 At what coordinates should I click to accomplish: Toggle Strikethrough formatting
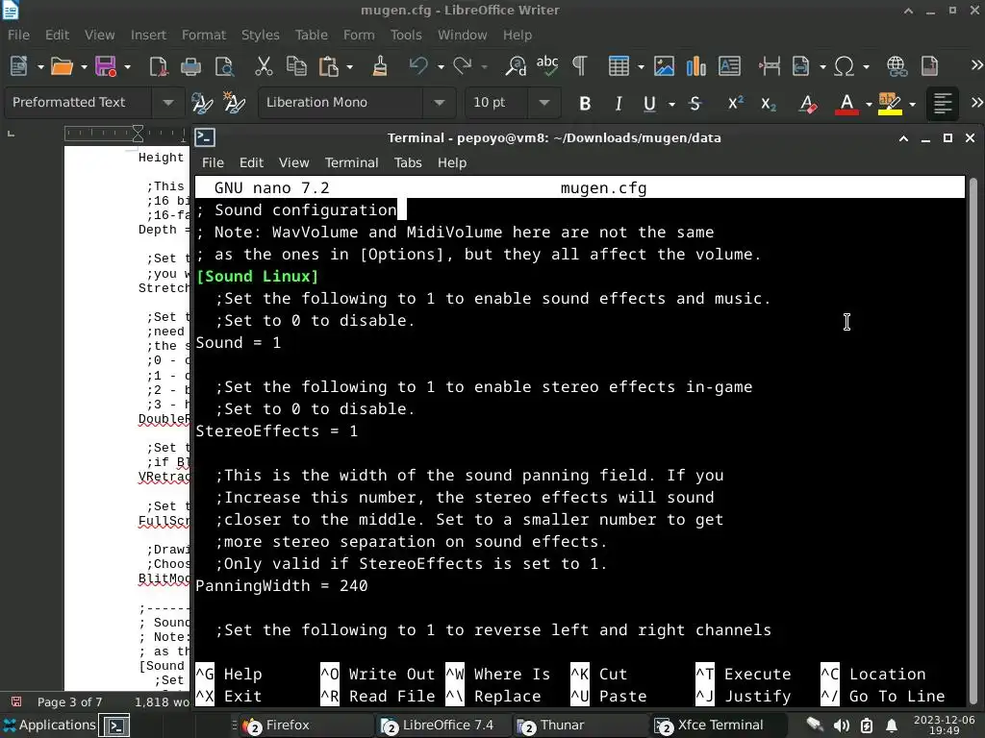point(695,104)
